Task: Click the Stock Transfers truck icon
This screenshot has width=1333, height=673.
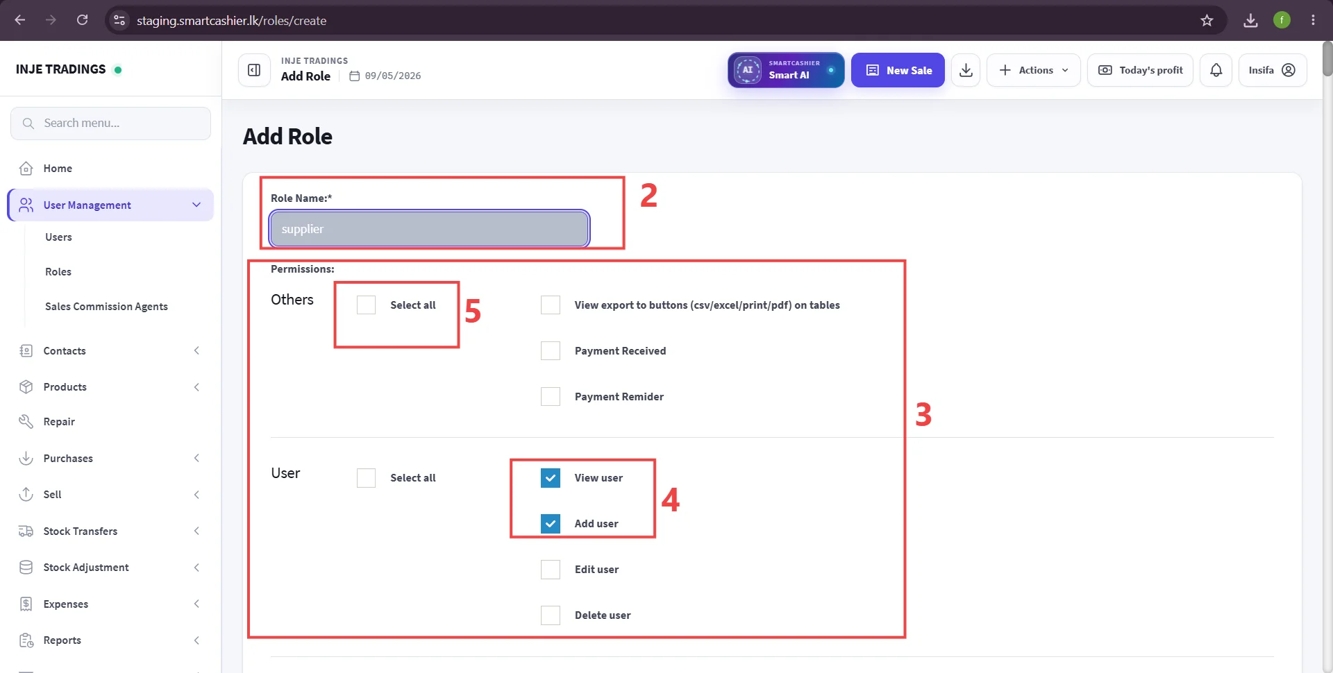Action: pyautogui.click(x=26, y=531)
